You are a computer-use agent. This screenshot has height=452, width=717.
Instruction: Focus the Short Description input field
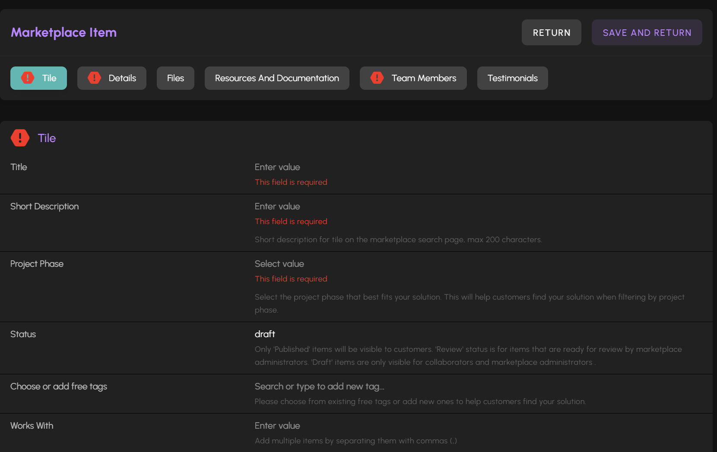[x=479, y=206]
